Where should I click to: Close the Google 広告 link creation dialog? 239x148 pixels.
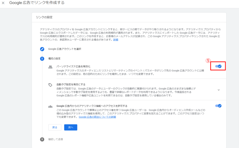point(3,3)
